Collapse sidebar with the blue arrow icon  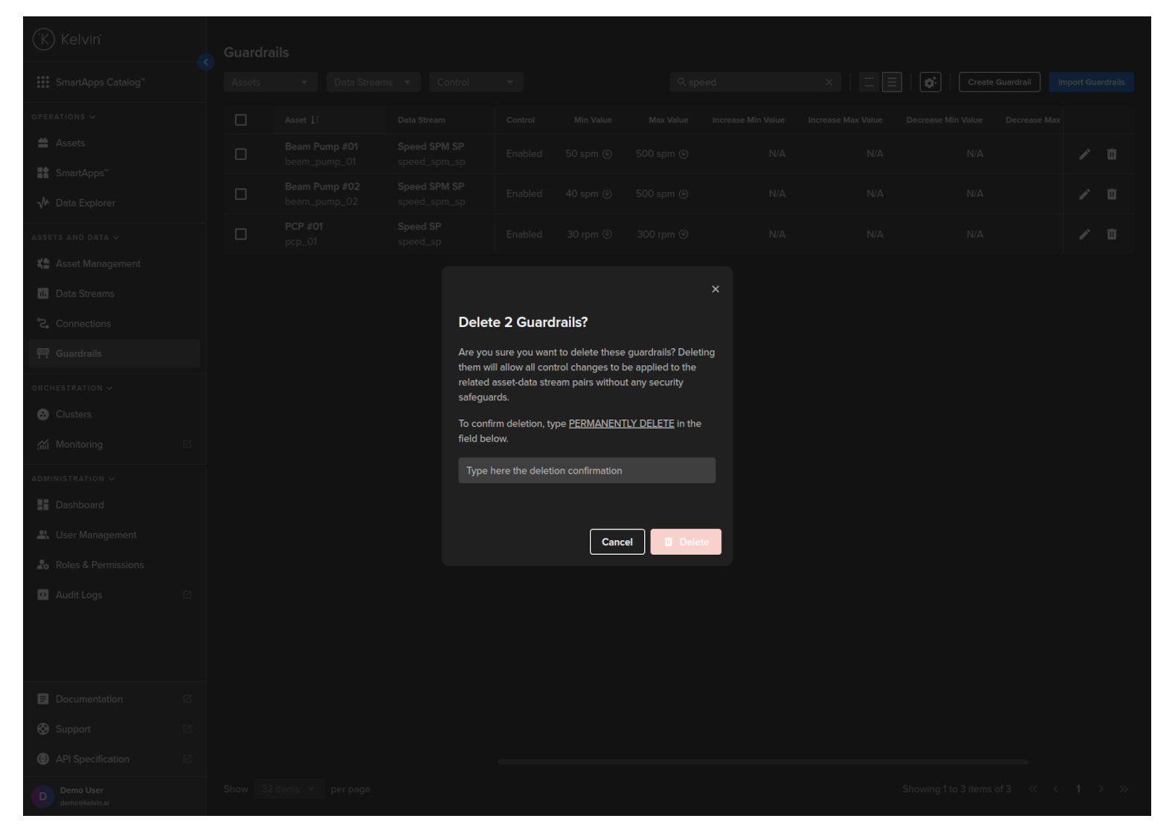pyautogui.click(x=206, y=62)
